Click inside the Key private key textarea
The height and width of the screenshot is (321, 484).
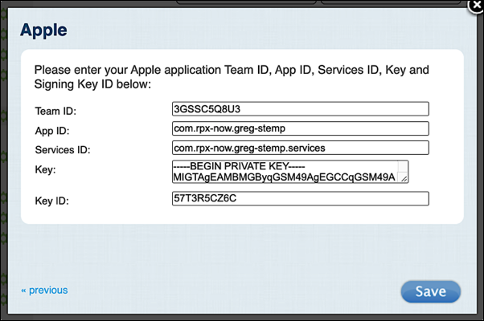(x=289, y=171)
